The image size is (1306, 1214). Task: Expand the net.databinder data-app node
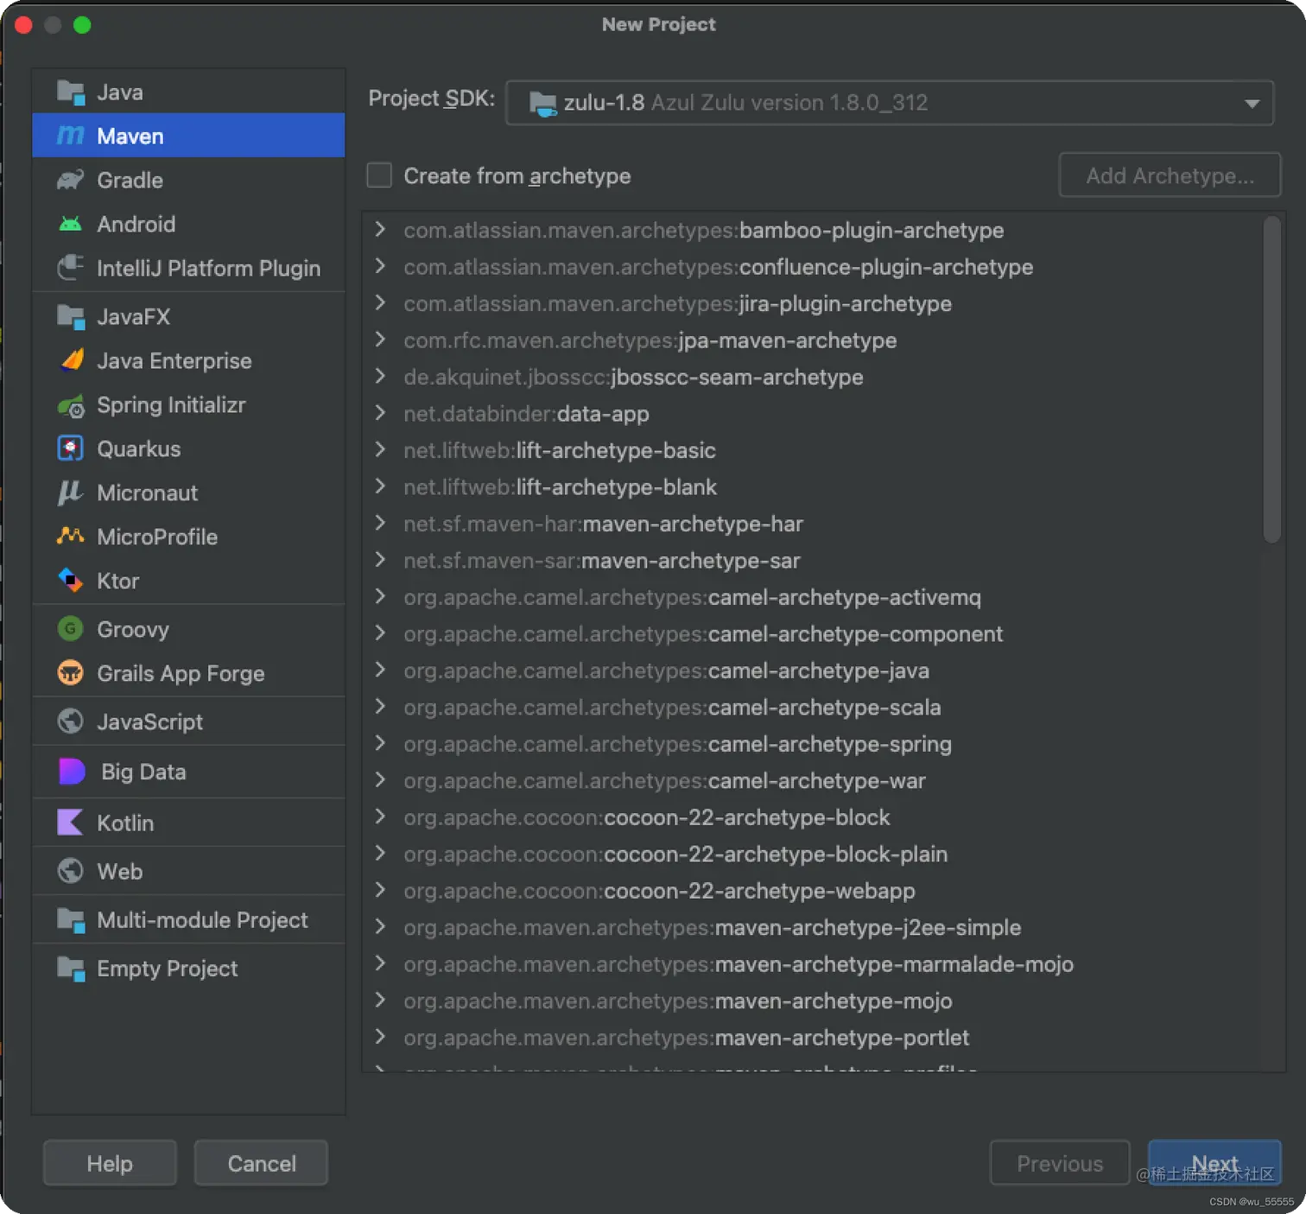click(380, 413)
